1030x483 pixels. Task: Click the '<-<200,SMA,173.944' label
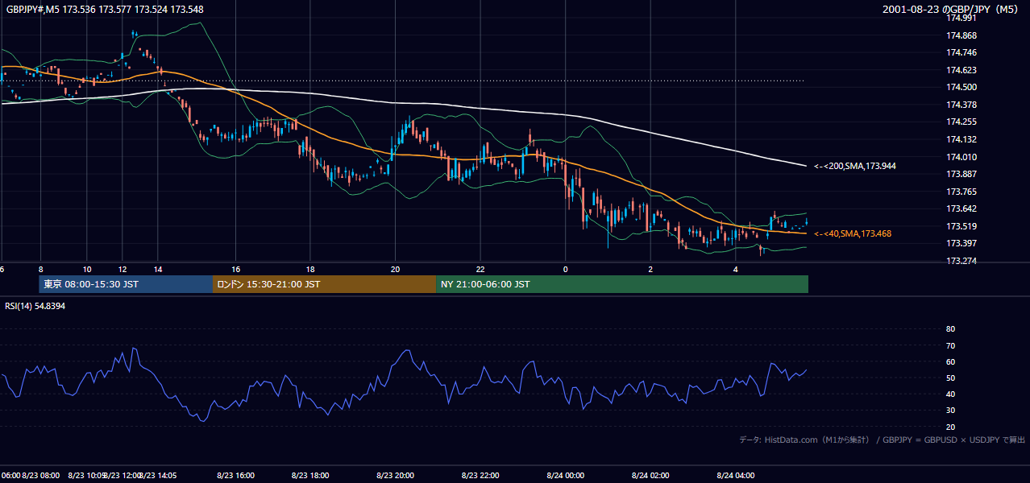pos(855,166)
